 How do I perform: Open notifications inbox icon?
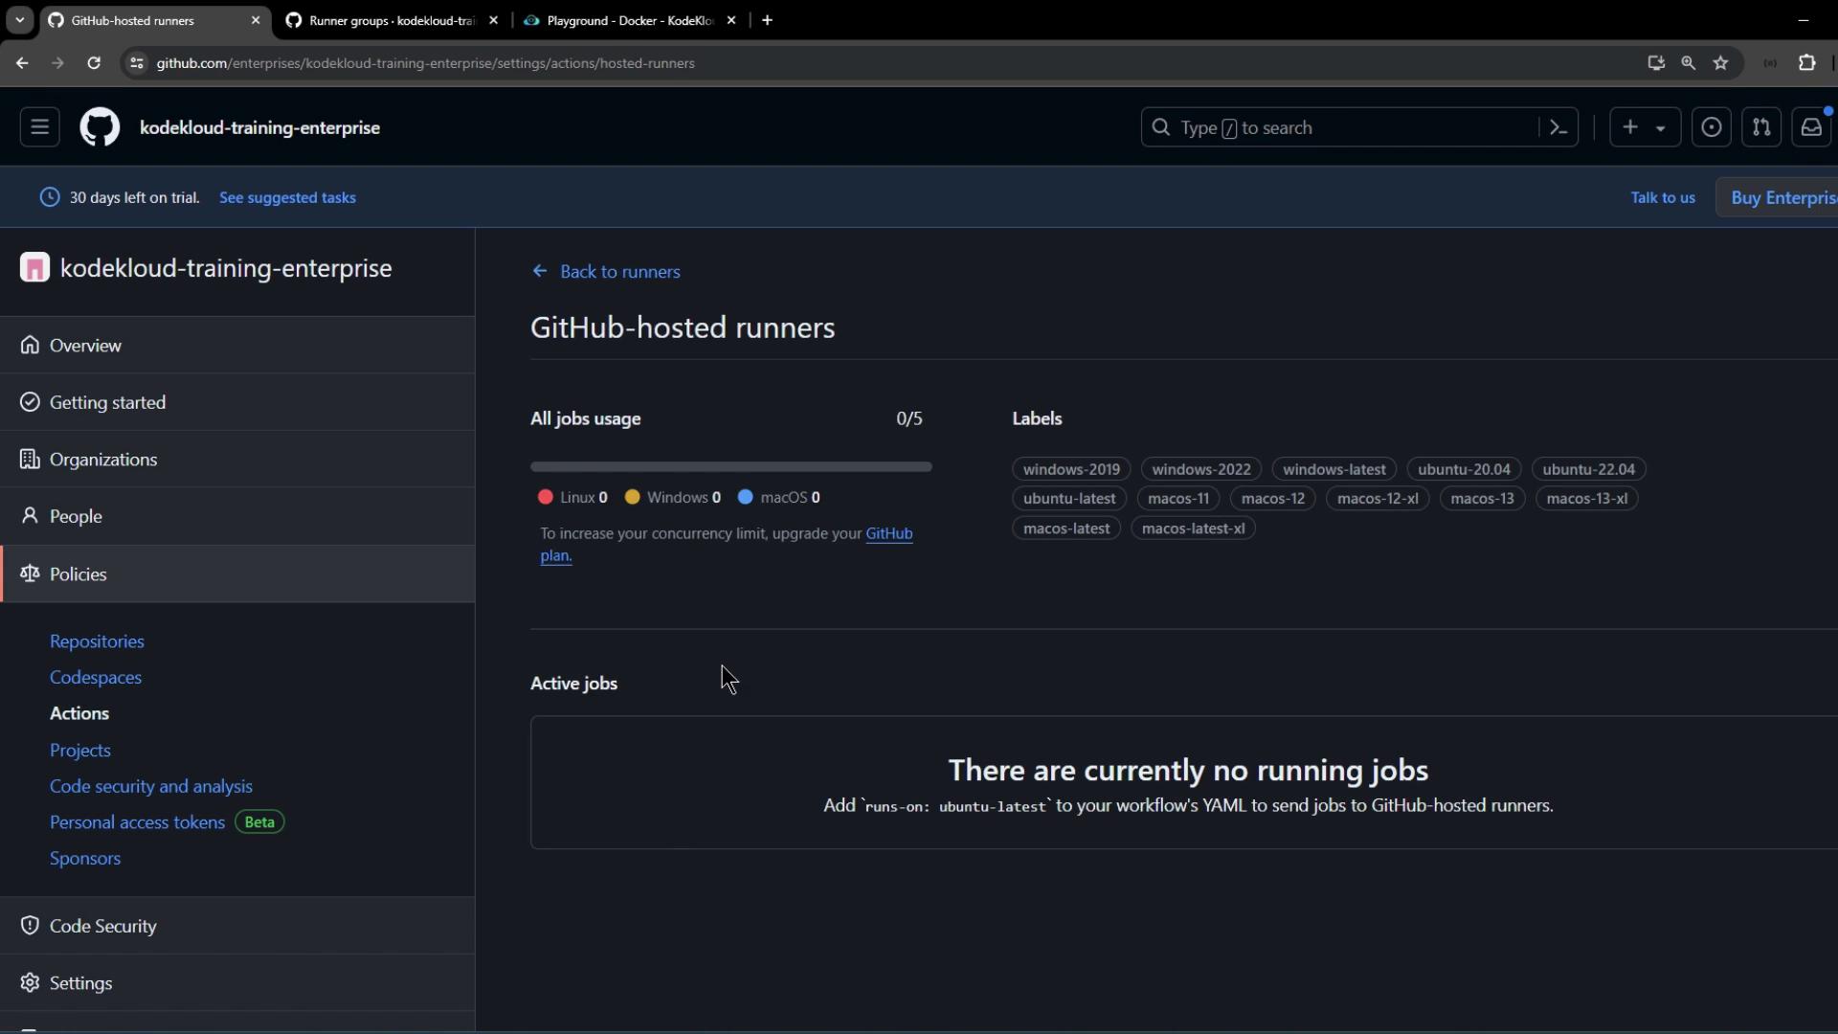pyautogui.click(x=1810, y=127)
